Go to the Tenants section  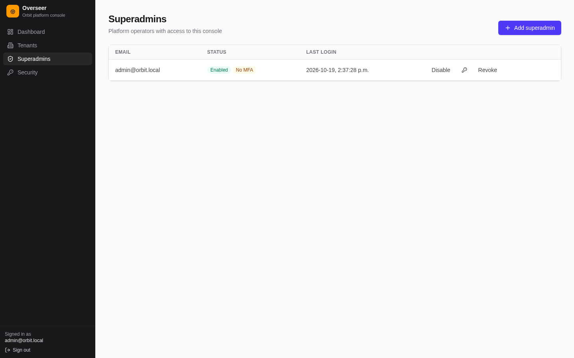tap(47, 45)
